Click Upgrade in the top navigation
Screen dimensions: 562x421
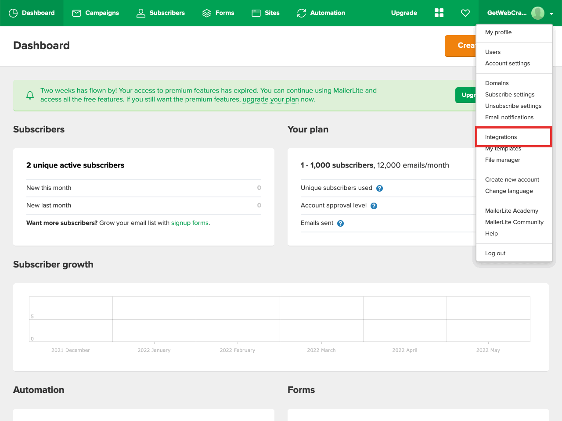[404, 13]
